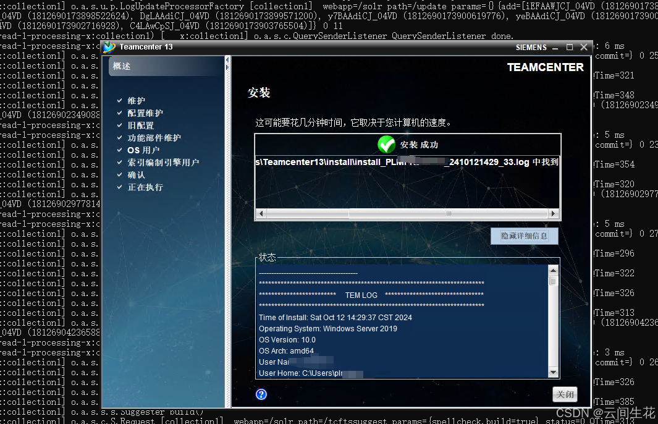Image resolution: width=658 pixels, height=424 pixels.
Task: Select the 索引编制引擎用户 step
Action: [163, 163]
